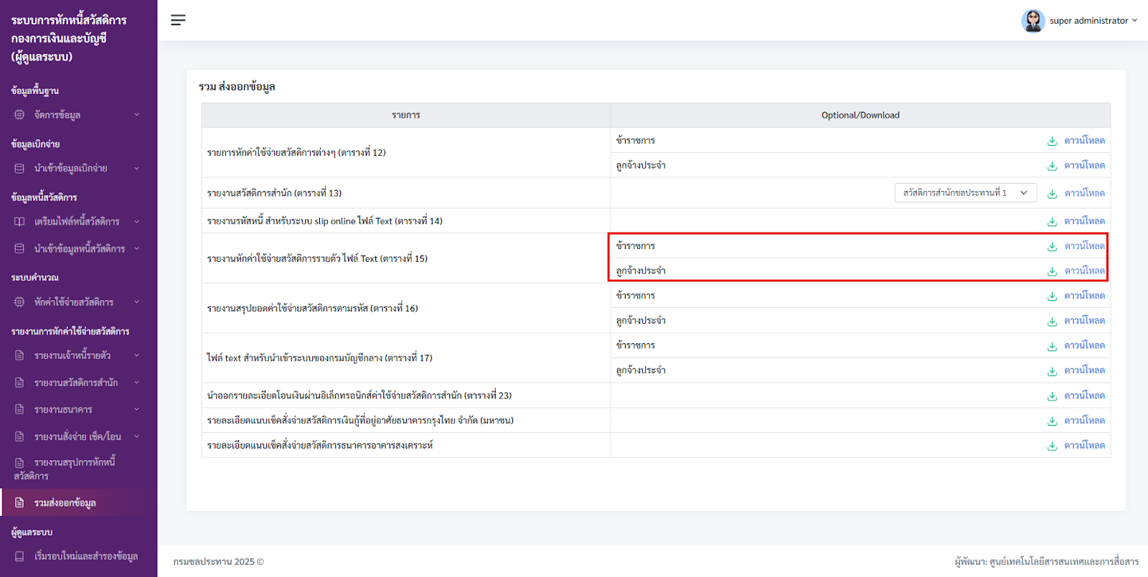Click the icon beside จัดการข้อมูล in the sidebar
The height and width of the screenshot is (577, 1148).
pyautogui.click(x=19, y=115)
